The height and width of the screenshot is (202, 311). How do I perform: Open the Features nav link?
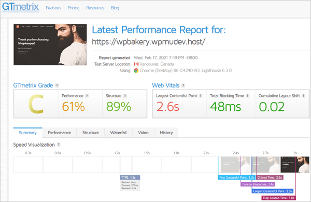point(53,8)
